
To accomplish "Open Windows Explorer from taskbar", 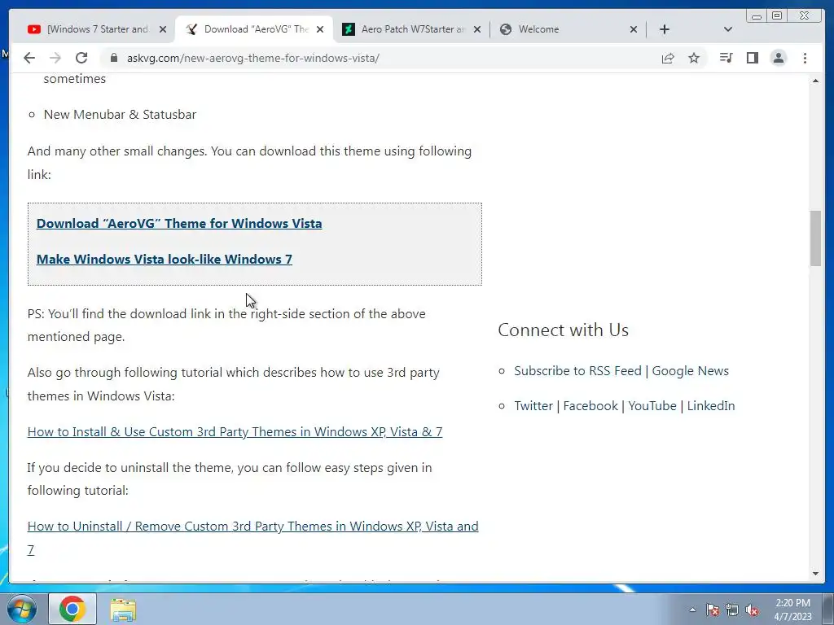I will 123,610.
